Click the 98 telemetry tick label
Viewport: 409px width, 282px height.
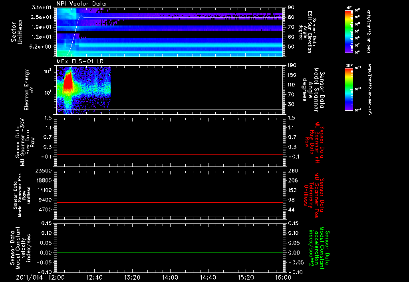[x=291, y=200]
